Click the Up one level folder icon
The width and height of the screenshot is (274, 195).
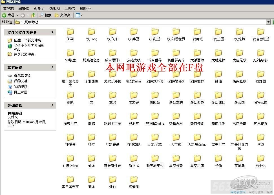[x=33, y=15]
